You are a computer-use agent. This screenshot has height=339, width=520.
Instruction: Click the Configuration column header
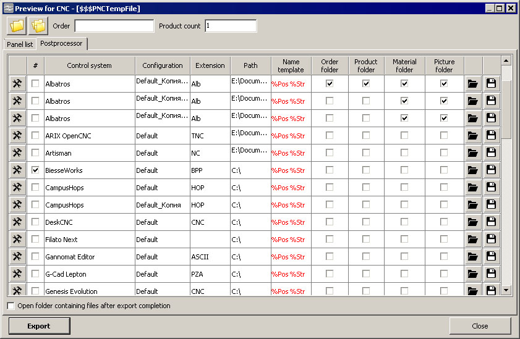tap(163, 65)
